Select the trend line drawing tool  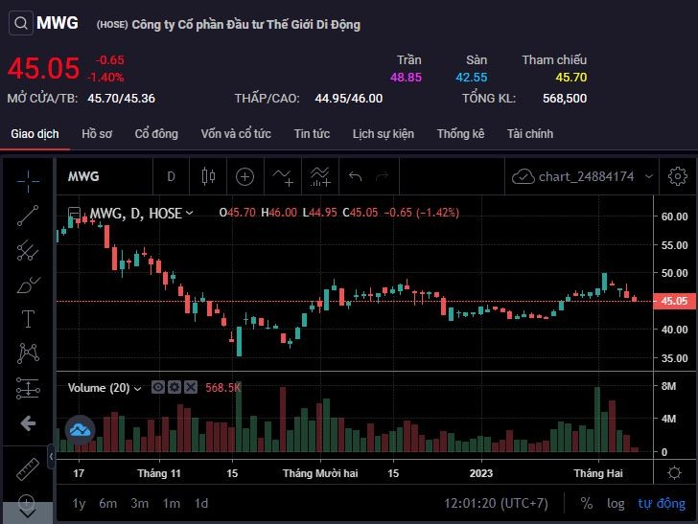(x=28, y=216)
